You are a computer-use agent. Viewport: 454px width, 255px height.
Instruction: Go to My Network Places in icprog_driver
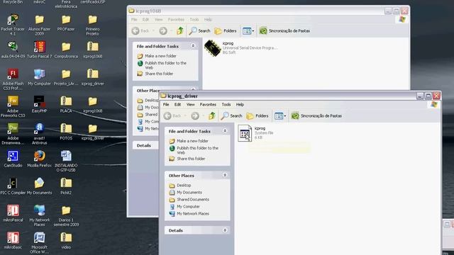[x=189, y=214]
